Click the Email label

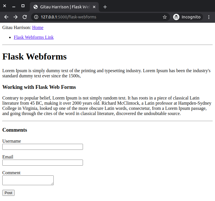pos(8,157)
